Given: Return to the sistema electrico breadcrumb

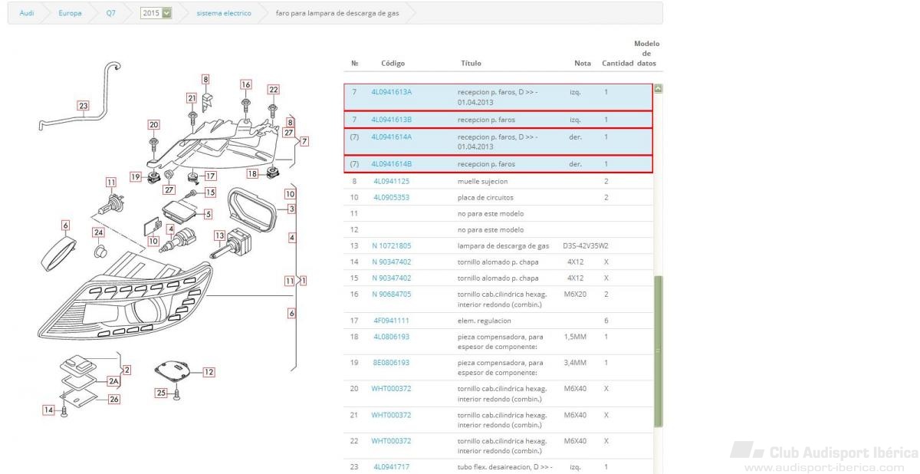Looking at the screenshot, I should (224, 13).
